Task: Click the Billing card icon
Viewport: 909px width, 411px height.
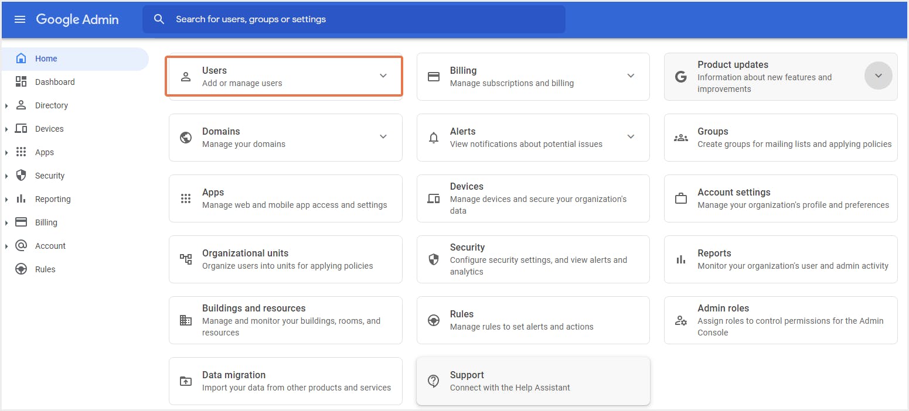Action: pyautogui.click(x=434, y=76)
